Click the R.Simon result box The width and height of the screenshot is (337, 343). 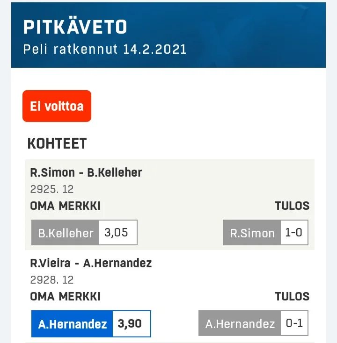pyautogui.click(x=252, y=233)
